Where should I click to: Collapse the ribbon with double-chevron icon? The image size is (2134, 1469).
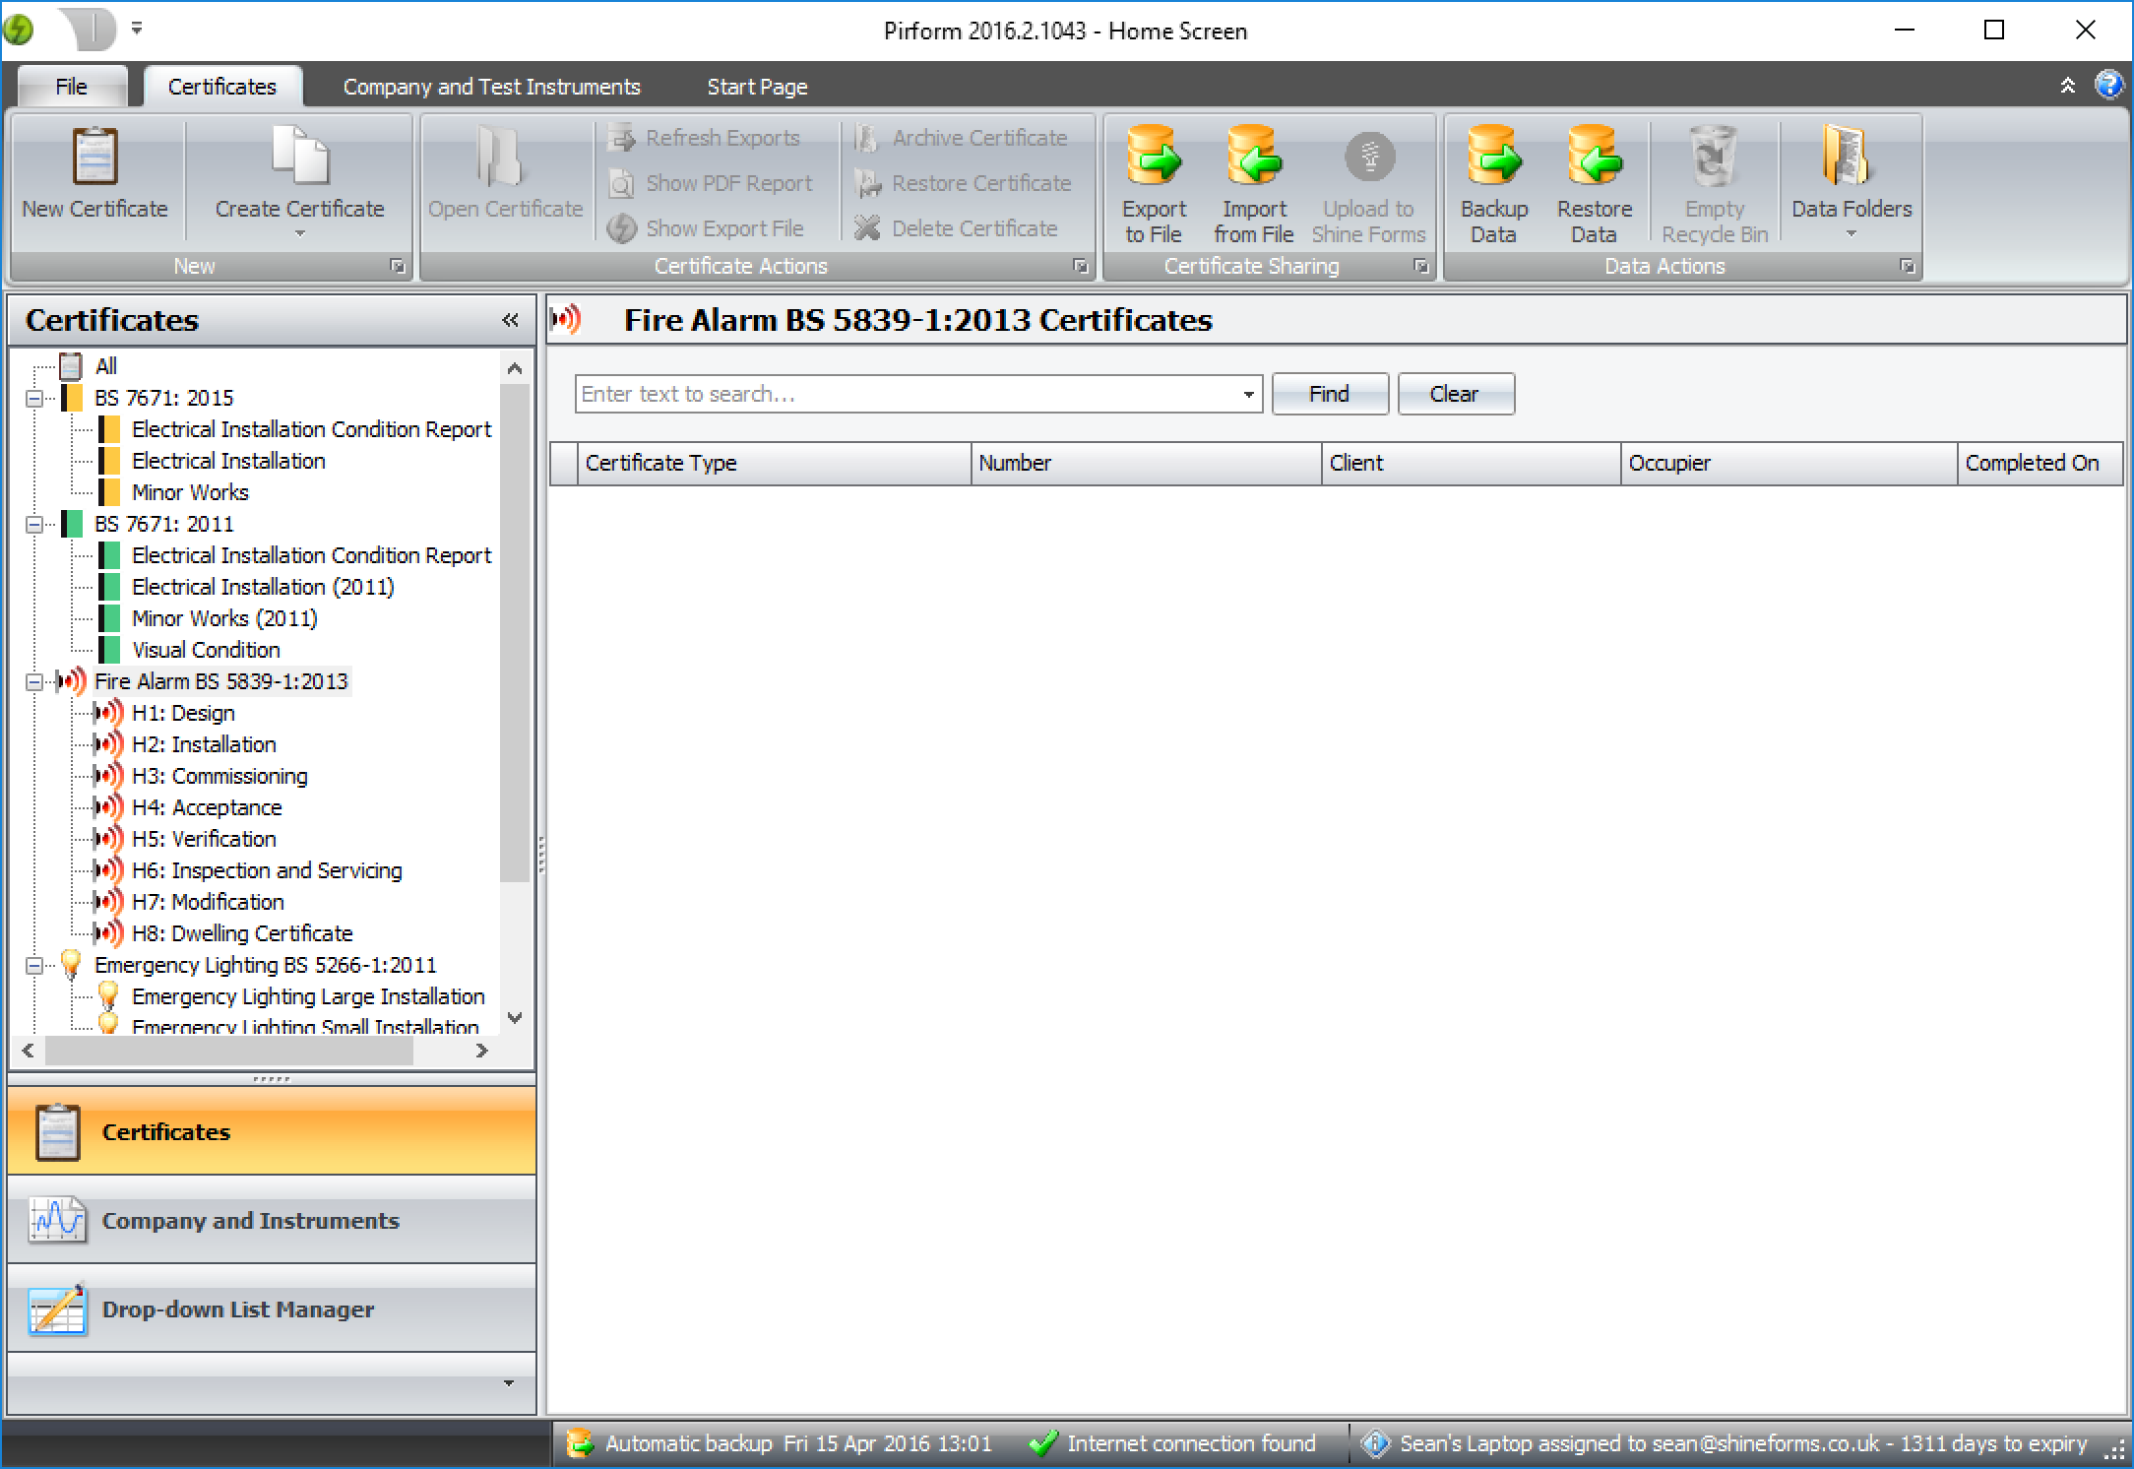coord(2067,86)
